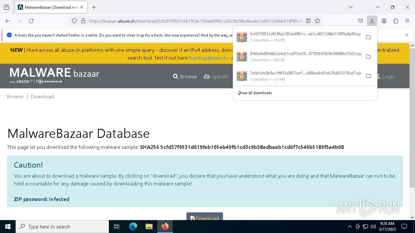Open the Action Center notifications icon
This screenshot has height=233, width=415.
point(404,227)
